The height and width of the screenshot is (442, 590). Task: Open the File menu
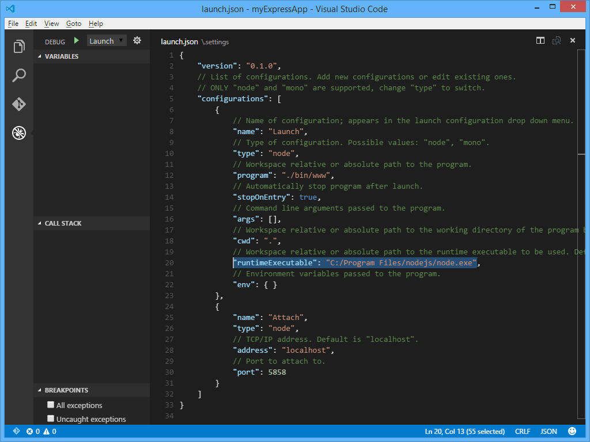coord(13,24)
